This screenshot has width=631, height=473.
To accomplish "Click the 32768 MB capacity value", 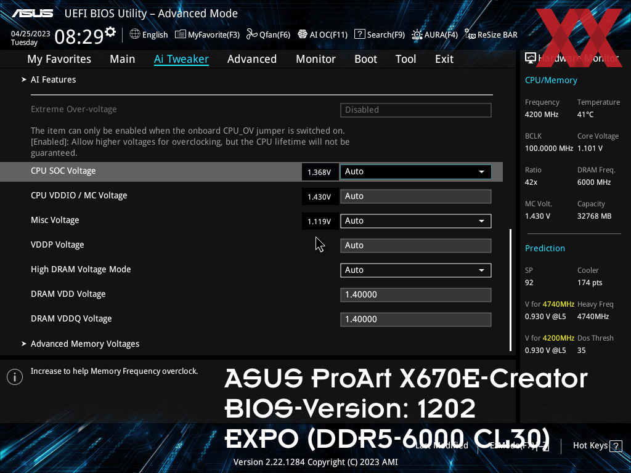I will point(595,216).
